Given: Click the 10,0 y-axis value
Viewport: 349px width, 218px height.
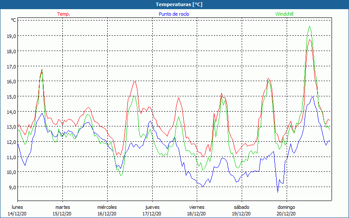Looking at the screenshot, I should click(x=11, y=172).
